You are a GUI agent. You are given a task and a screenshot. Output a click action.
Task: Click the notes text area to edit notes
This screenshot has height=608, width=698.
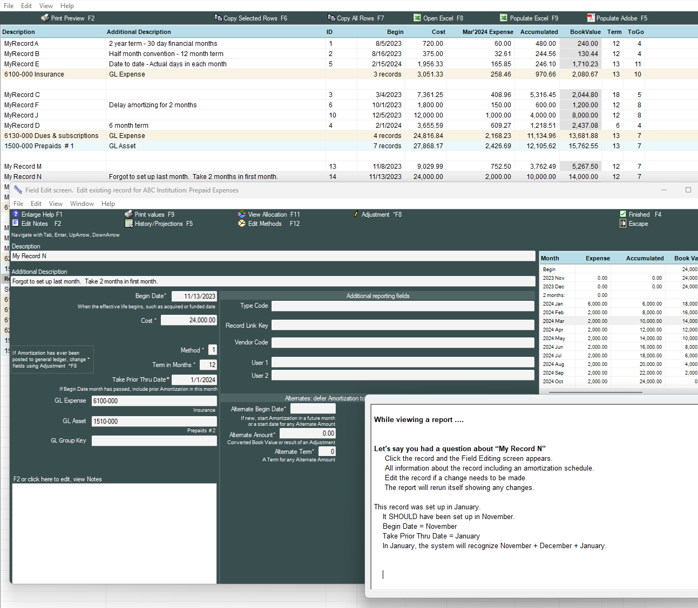(114, 534)
